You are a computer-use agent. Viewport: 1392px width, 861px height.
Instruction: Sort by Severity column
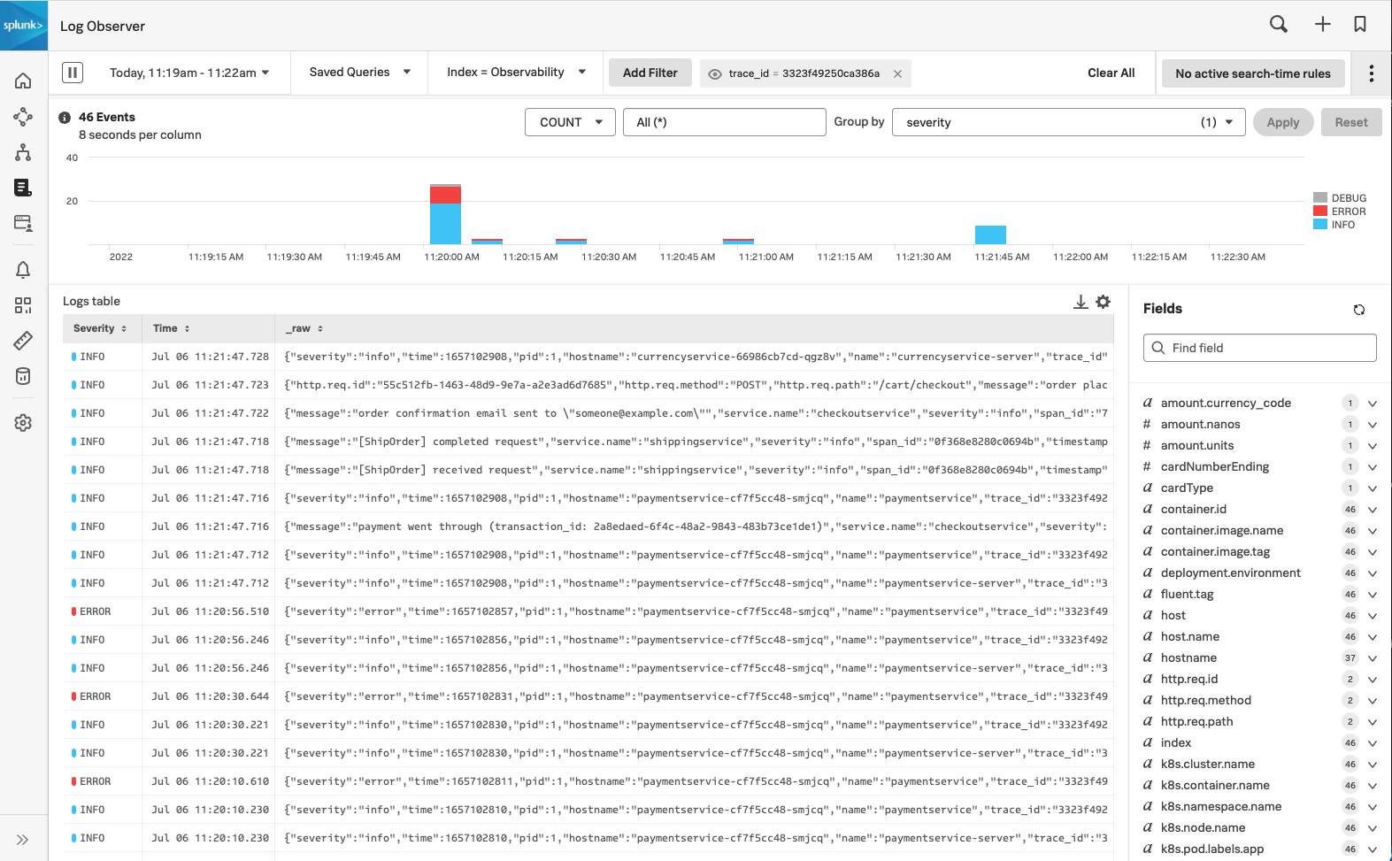(x=100, y=328)
